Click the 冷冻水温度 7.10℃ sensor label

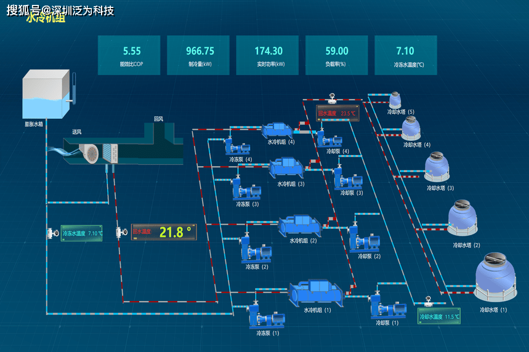(81, 234)
